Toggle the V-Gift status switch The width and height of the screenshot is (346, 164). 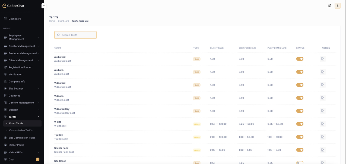300,124
